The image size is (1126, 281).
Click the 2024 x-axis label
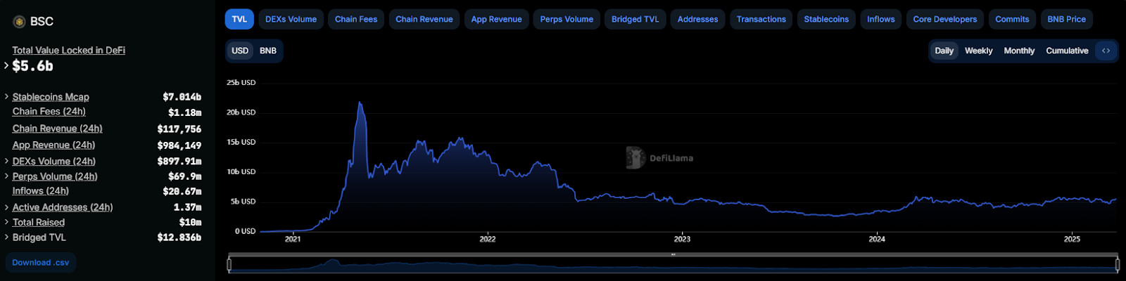click(x=877, y=239)
